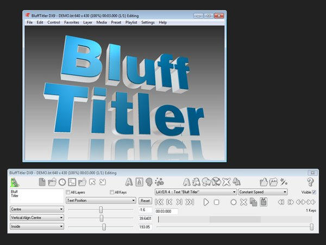
Task: Click the second slider handle beside 39.6401
Action: click(x=102, y=218)
